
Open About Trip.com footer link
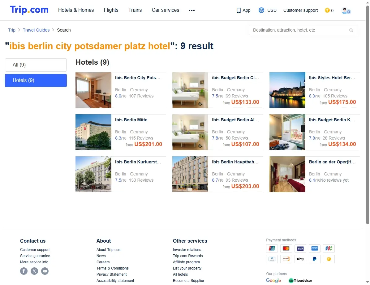point(109,250)
